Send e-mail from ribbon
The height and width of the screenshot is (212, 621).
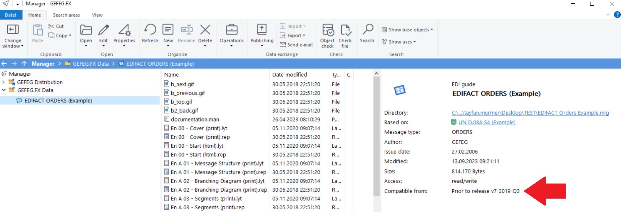coord(296,45)
